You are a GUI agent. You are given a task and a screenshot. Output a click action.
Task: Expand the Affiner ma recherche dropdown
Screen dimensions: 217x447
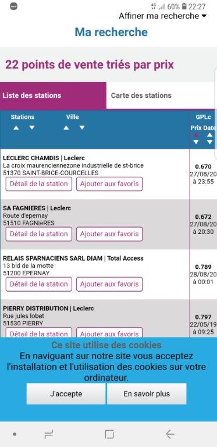162,16
